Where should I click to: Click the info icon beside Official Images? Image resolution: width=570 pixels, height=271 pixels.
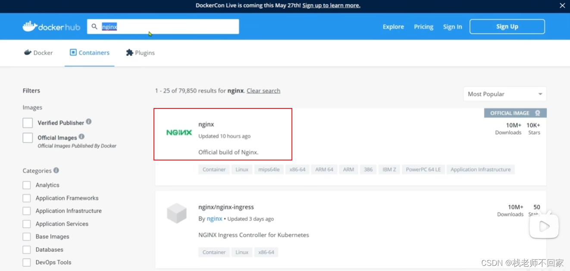81,136
